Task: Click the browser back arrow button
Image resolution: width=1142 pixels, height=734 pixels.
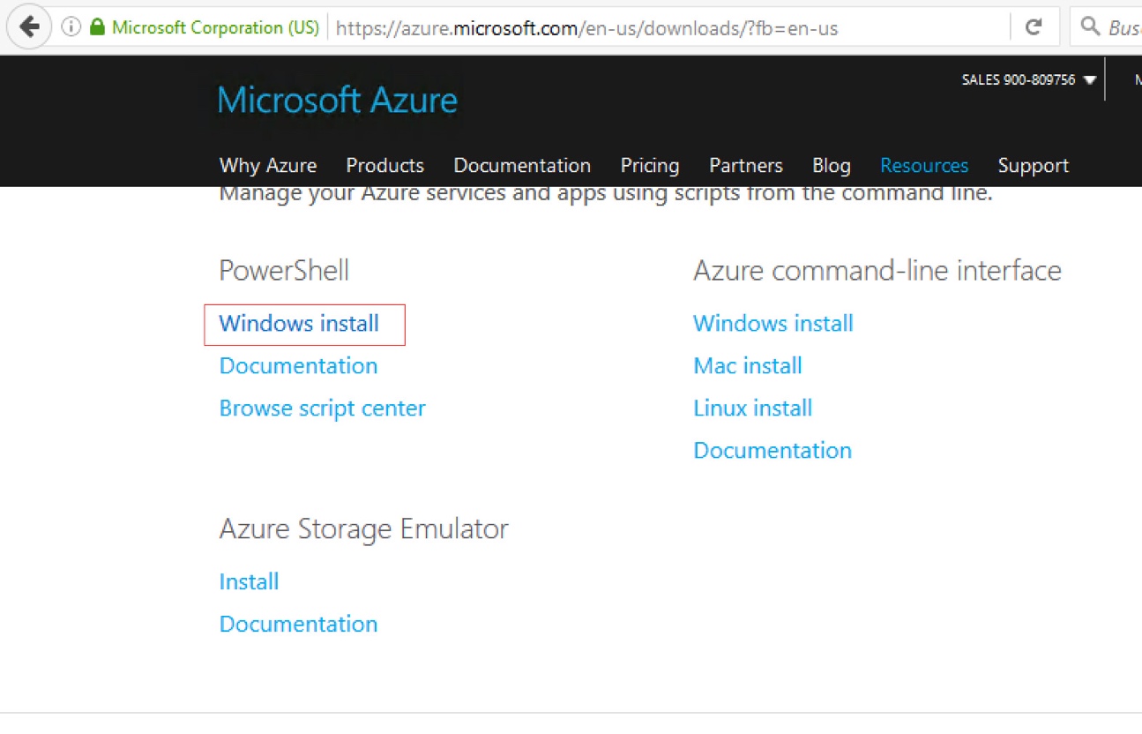Action: (x=30, y=27)
